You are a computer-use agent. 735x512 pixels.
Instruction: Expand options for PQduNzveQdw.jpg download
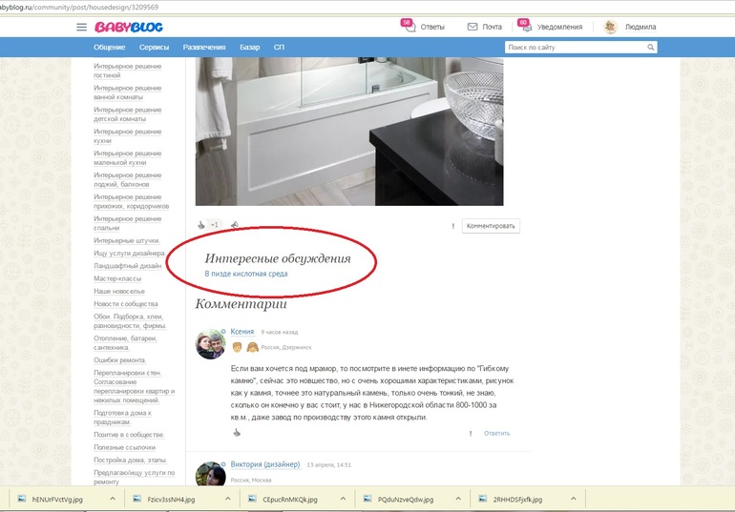(x=456, y=499)
